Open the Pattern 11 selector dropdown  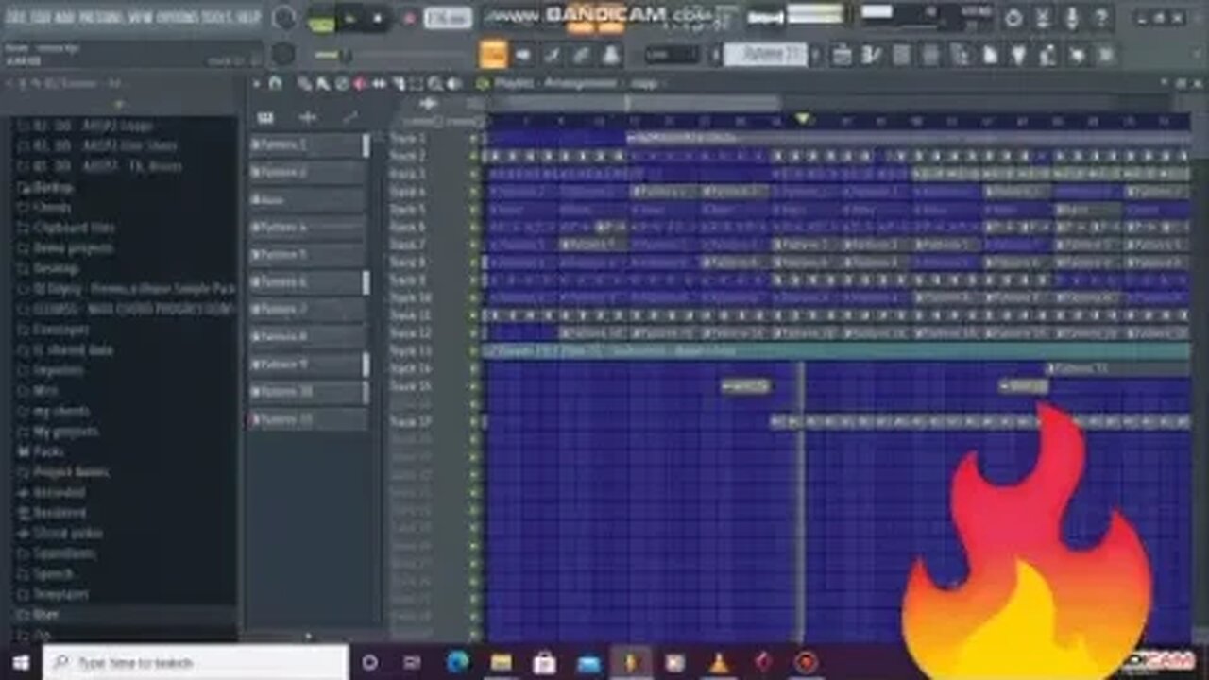click(x=765, y=55)
